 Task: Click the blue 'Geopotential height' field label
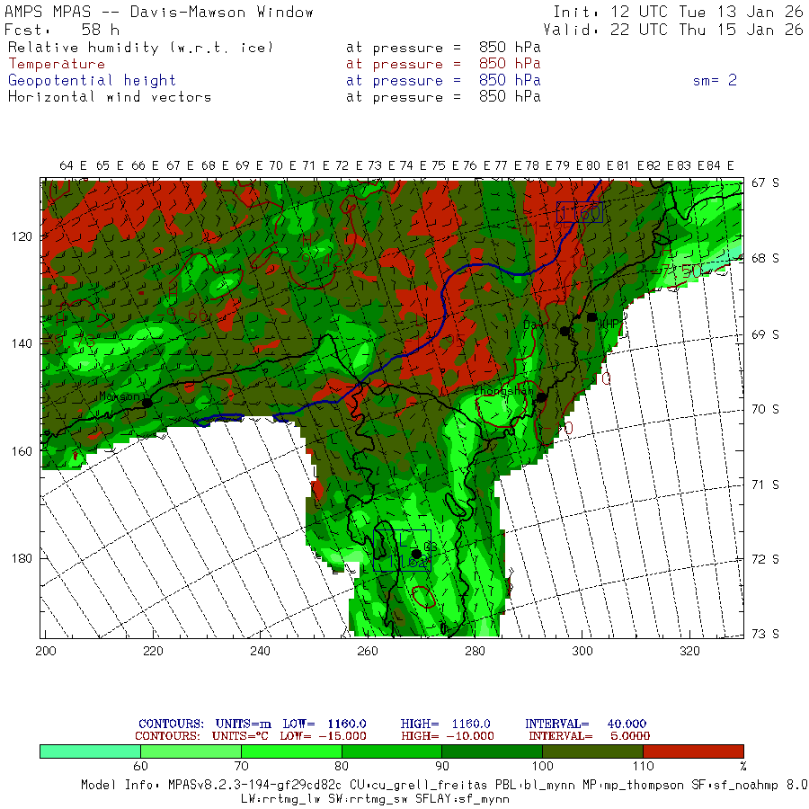pyautogui.click(x=92, y=81)
